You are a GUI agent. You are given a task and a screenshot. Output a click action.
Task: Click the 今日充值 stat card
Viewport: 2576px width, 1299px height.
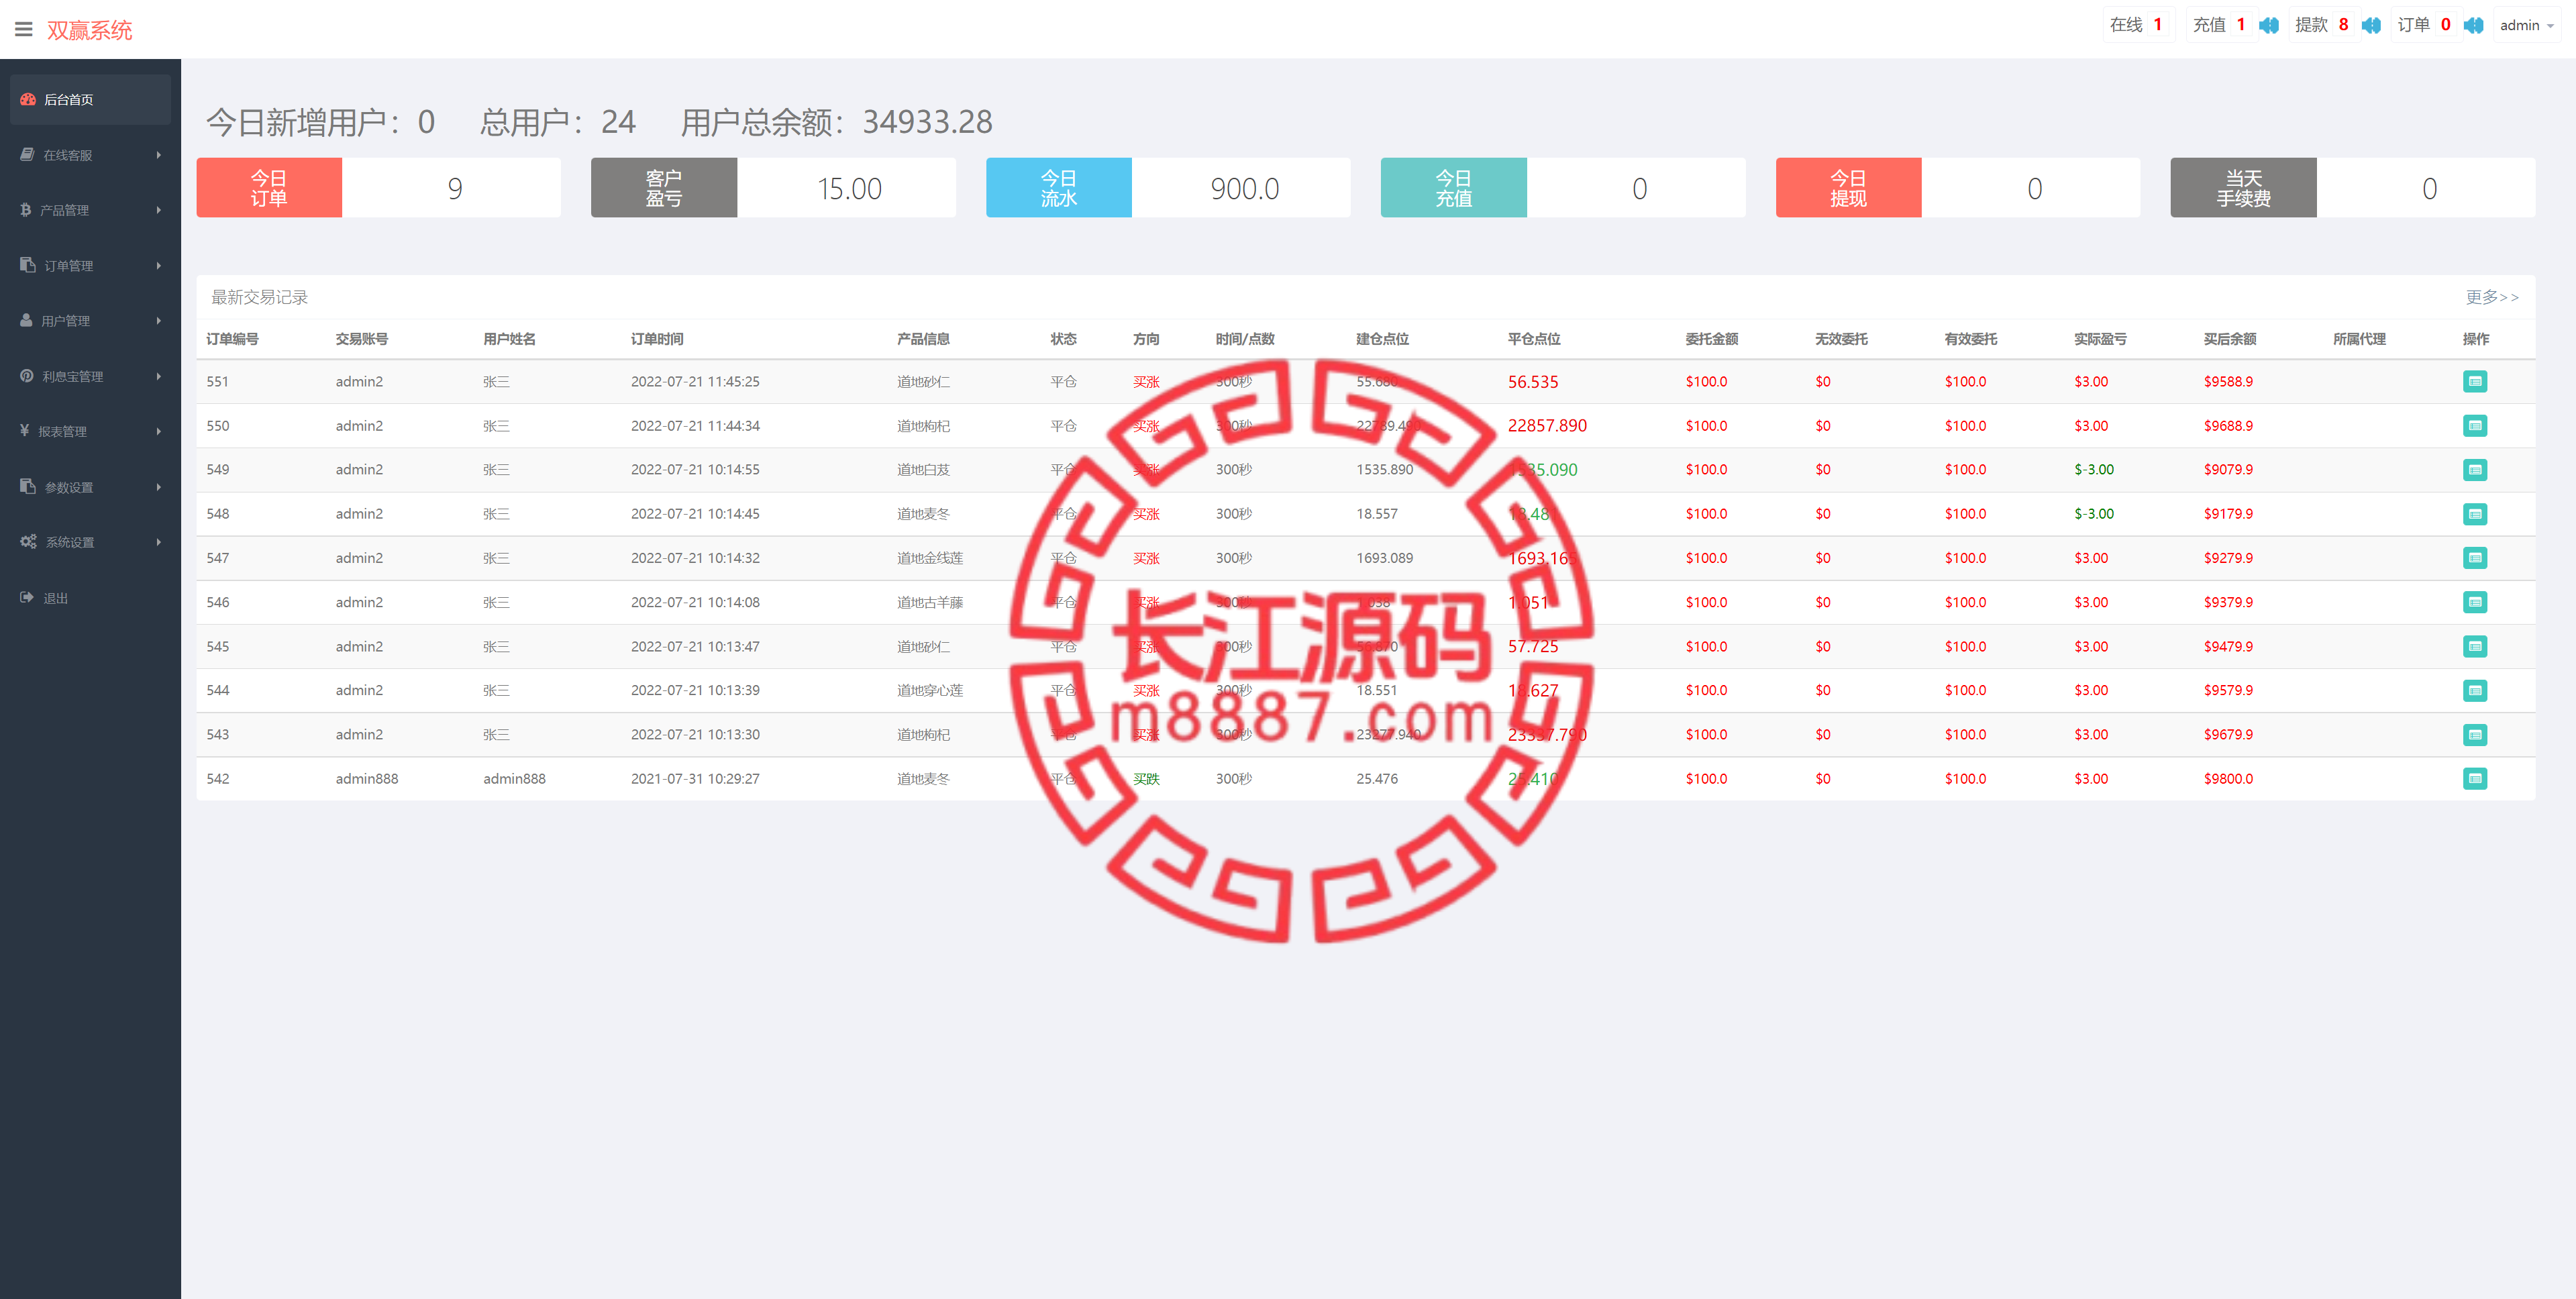pos(1563,187)
